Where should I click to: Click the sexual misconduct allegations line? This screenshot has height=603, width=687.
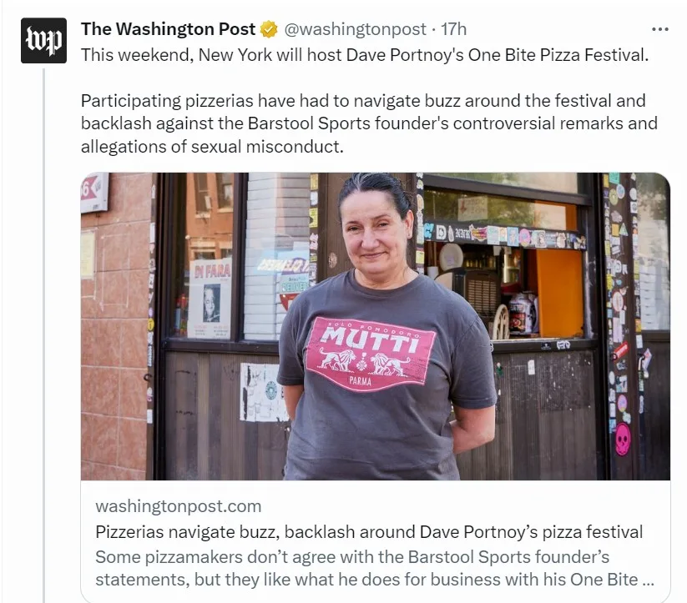pyautogui.click(x=212, y=146)
